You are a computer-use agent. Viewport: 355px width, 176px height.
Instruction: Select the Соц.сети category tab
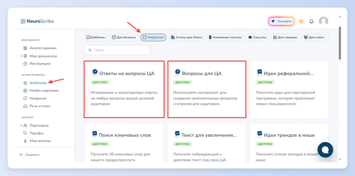(257, 37)
